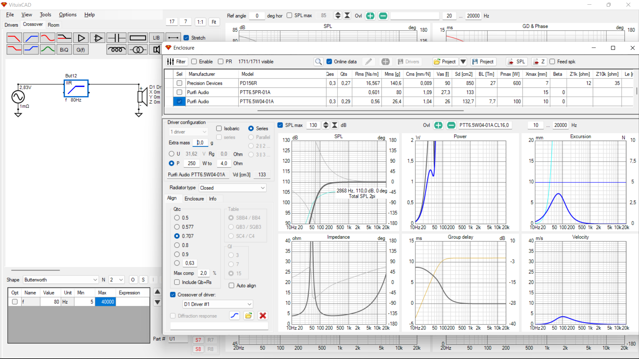Open the Filter button in Enclosure toolbar
This screenshot has width=639, height=359.
[x=177, y=61]
